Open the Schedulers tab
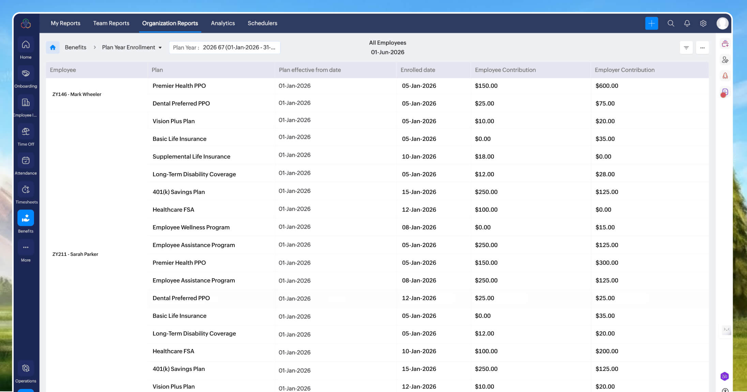The width and height of the screenshot is (747, 392). (x=262, y=23)
